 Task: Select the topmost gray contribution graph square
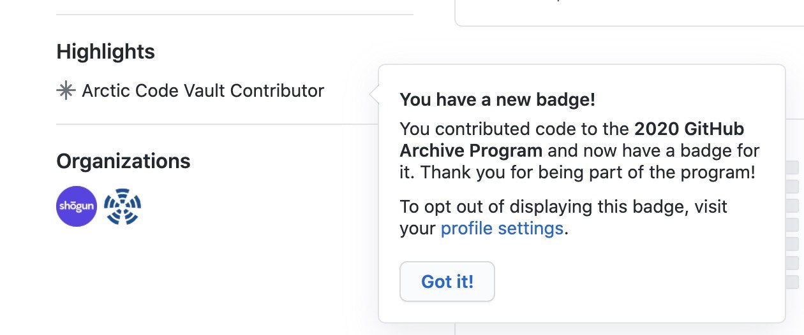pos(792,168)
